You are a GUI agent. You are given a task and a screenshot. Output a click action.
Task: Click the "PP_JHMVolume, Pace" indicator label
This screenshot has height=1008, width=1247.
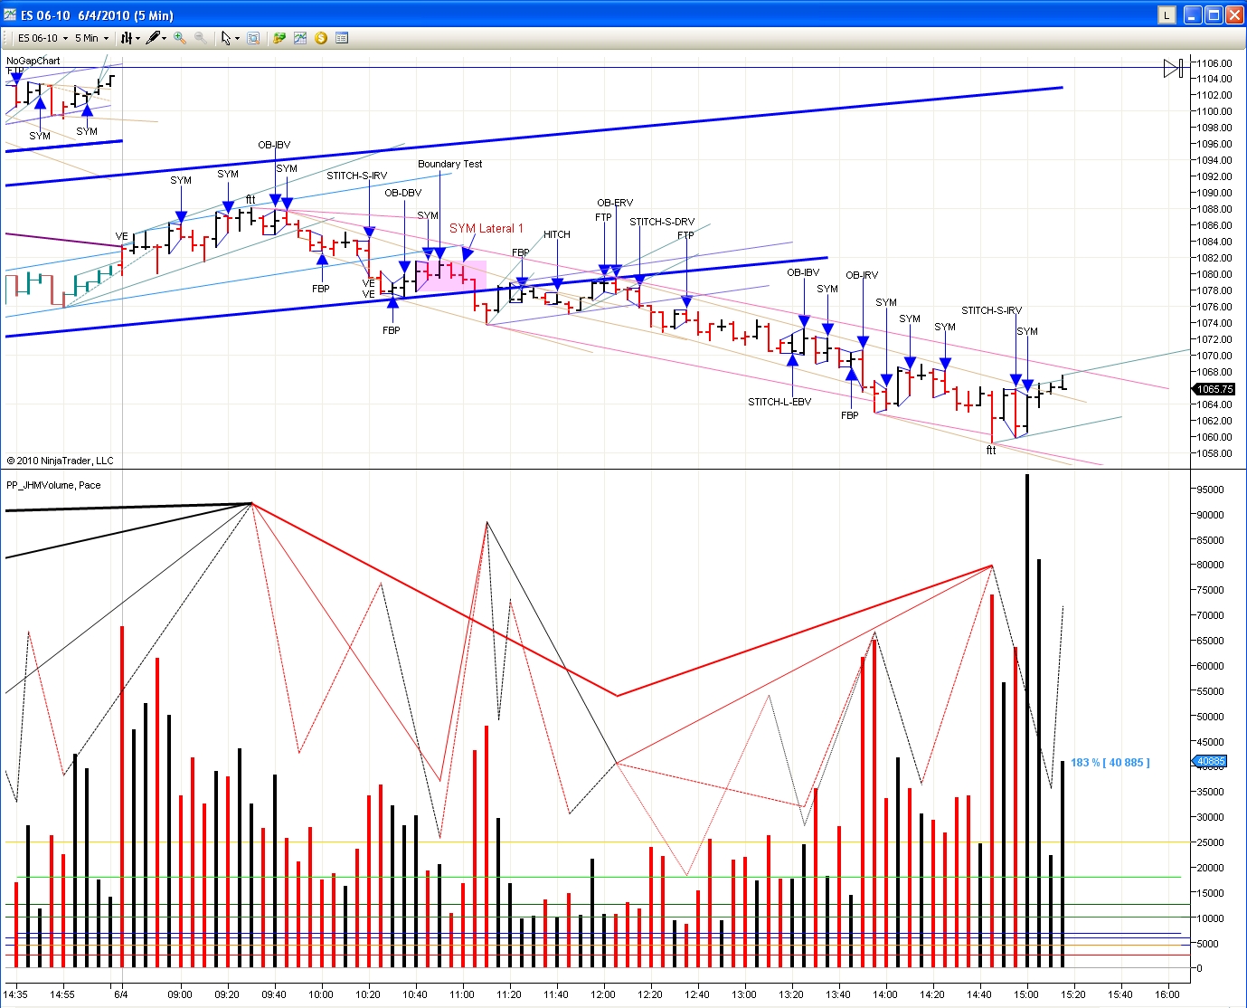pyautogui.click(x=53, y=485)
